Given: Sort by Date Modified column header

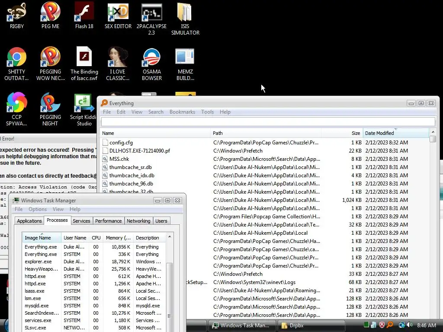Looking at the screenshot, I should tap(395, 133).
